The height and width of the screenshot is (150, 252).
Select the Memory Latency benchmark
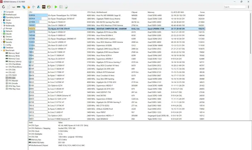tap(15, 61)
